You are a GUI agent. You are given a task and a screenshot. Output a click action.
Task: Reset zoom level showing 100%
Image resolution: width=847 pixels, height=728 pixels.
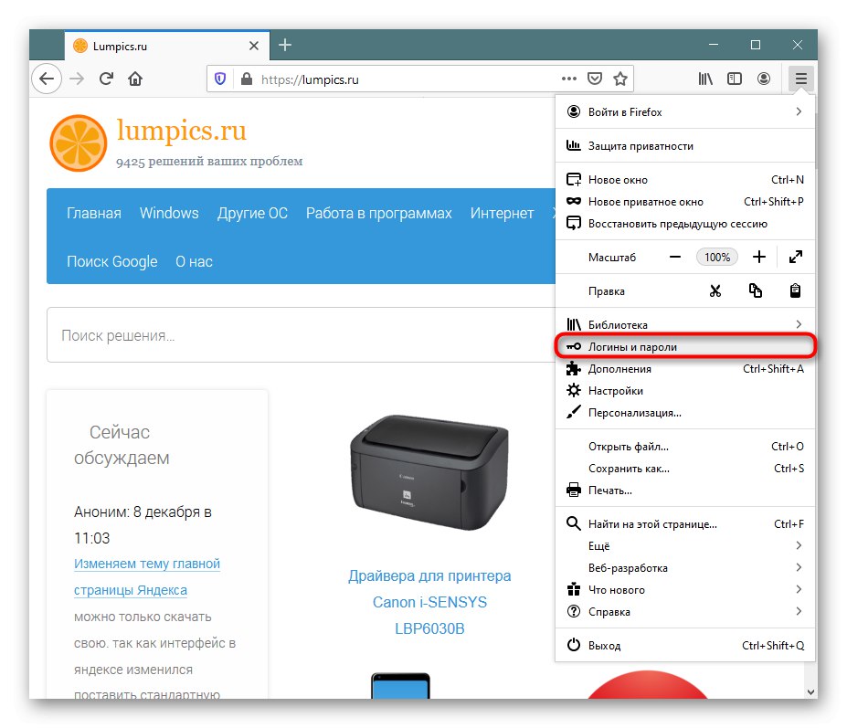[717, 257]
